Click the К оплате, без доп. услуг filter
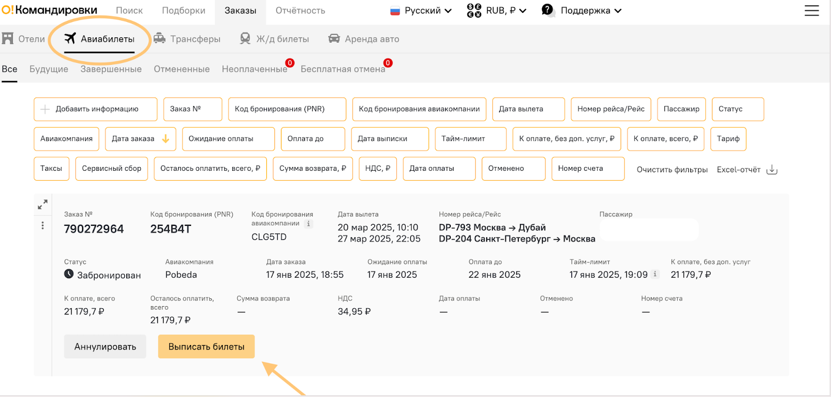Viewport: 831px width, 397px height. (567, 139)
